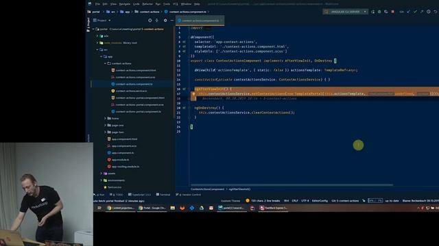
Task: Click the UTF-8 encoding widget
Action: [305, 200]
